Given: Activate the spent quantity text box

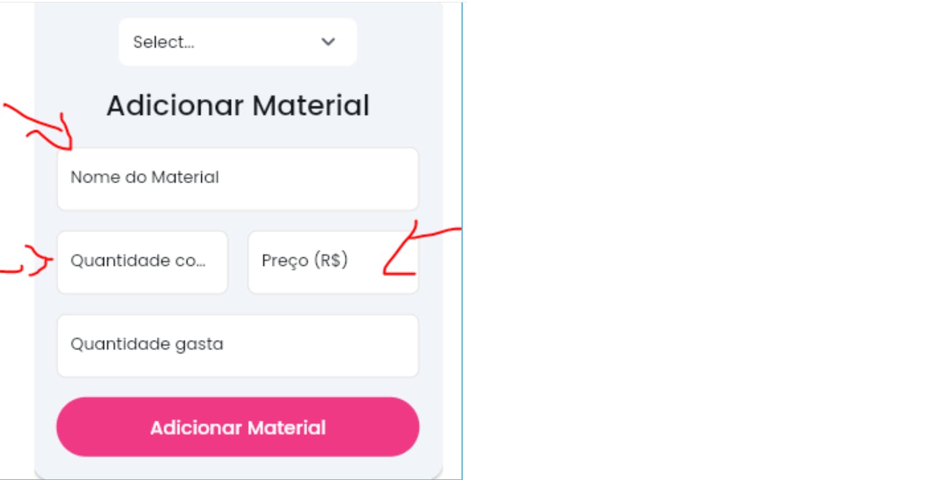Looking at the screenshot, I should click(x=237, y=346).
